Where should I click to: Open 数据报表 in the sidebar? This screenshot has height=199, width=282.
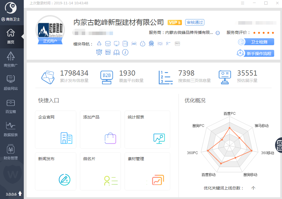[11, 129]
